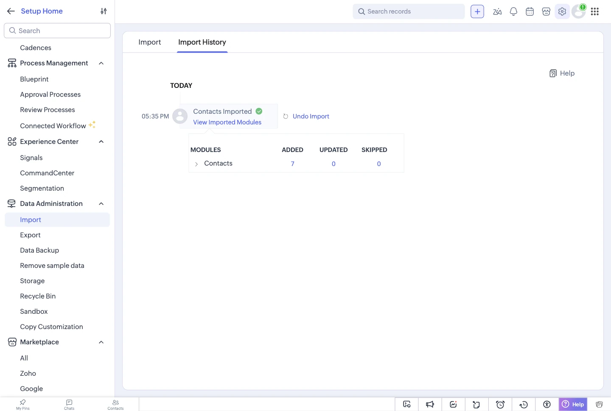Image resolution: width=611 pixels, height=411 pixels.
Task: Click the Search records field
Action: tap(409, 11)
